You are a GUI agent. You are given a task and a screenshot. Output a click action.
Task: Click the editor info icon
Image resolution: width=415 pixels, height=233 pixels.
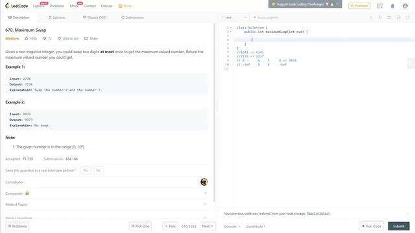pos(370,17)
